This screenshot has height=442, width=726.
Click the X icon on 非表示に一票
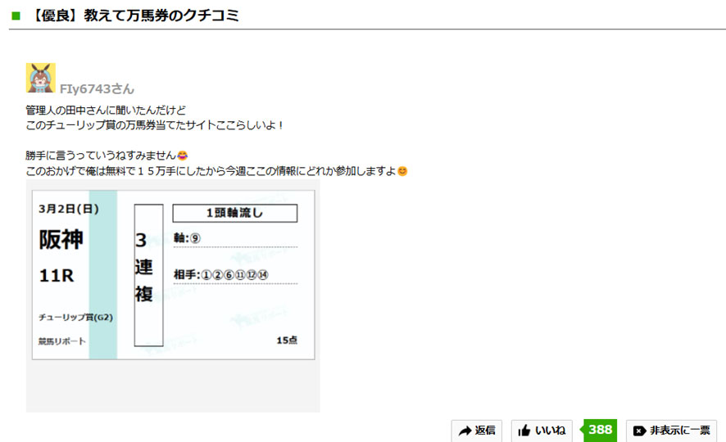pyautogui.click(x=639, y=431)
